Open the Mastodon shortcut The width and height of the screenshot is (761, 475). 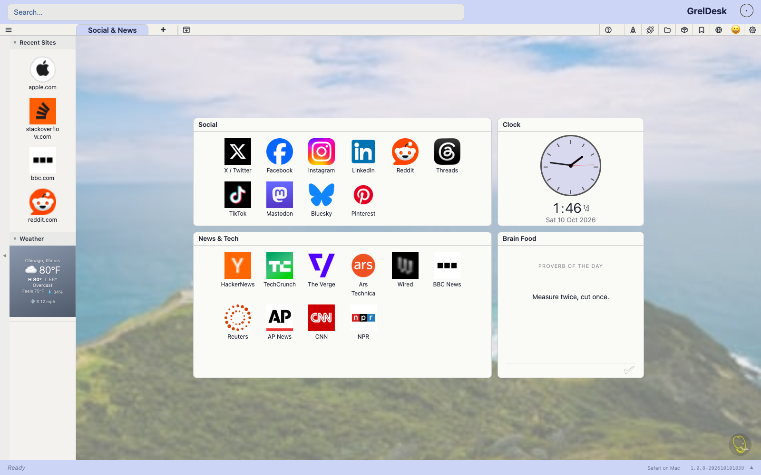[x=280, y=199]
